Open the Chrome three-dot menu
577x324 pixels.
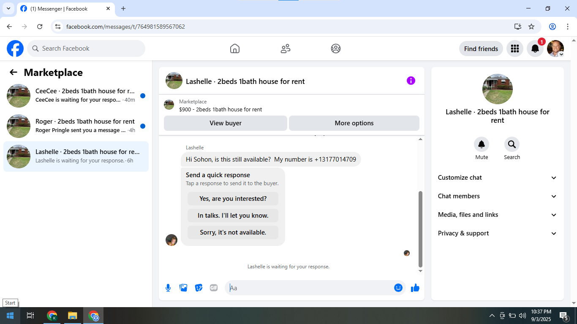(x=568, y=27)
